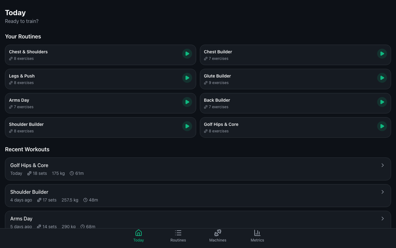Open today's Golf Hips & Core workout title
The height and width of the screenshot is (248, 396).
[x=29, y=165]
